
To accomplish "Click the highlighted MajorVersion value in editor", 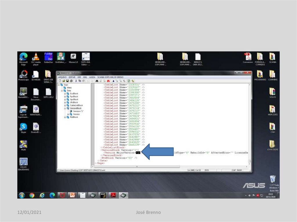I will pyautogui.click(x=138, y=153).
